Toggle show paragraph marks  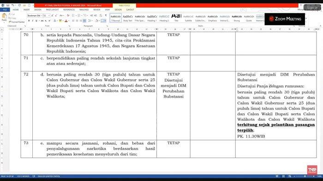point(106,15)
